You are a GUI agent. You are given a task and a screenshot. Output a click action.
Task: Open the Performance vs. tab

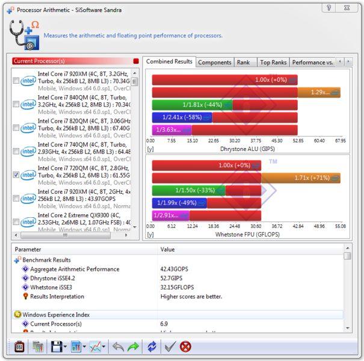point(313,63)
